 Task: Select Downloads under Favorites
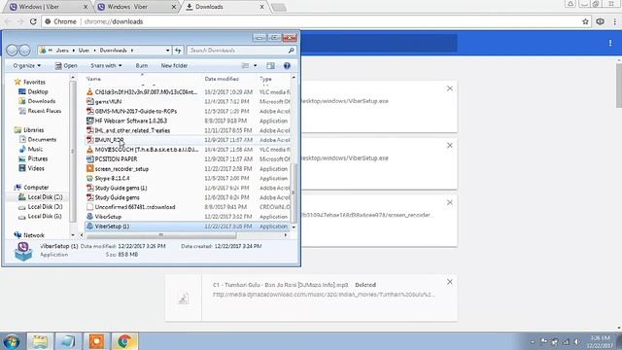[x=41, y=101]
